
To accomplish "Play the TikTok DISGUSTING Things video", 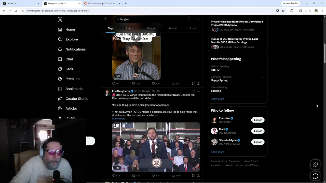I will 137,38.
